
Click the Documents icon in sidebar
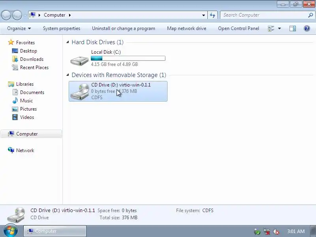tap(15, 92)
